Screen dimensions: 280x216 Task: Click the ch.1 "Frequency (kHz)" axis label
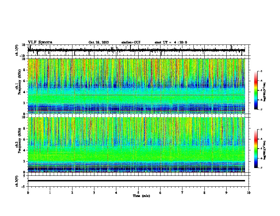19,82
